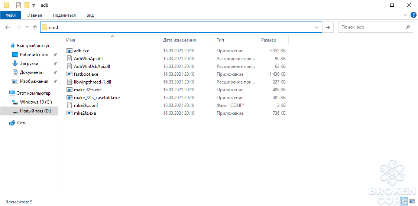Click the New folder quick access icon
The height and width of the screenshot is (206, 418).
coord(27,5)
